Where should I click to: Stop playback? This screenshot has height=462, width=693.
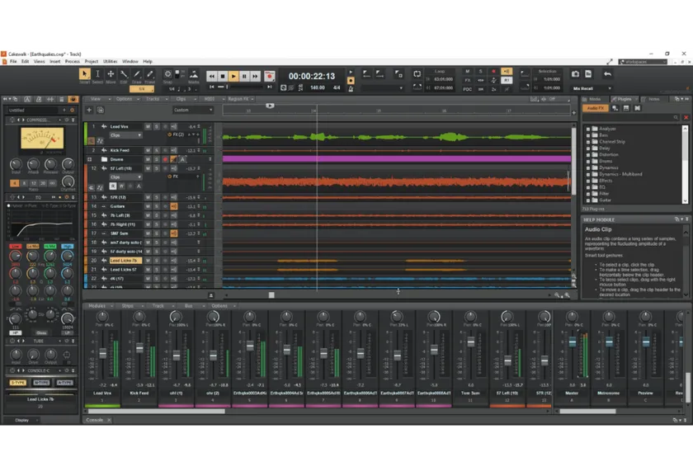click(x=223, y=76)
